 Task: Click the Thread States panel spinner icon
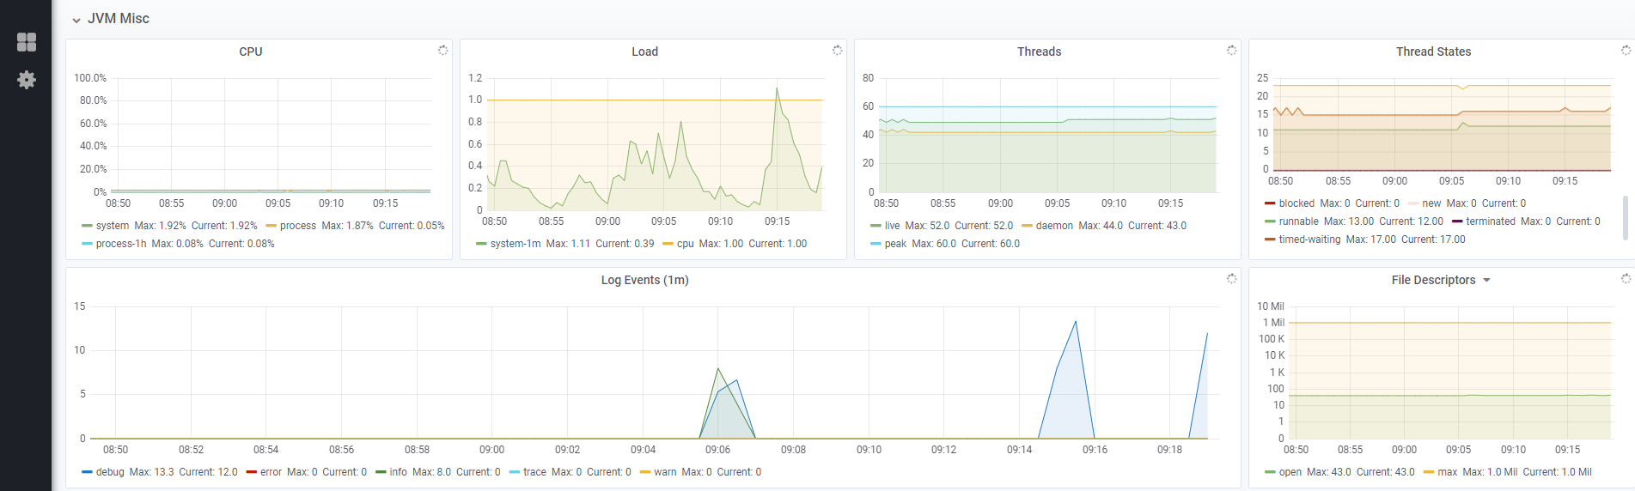click(x=1626, y=51)
